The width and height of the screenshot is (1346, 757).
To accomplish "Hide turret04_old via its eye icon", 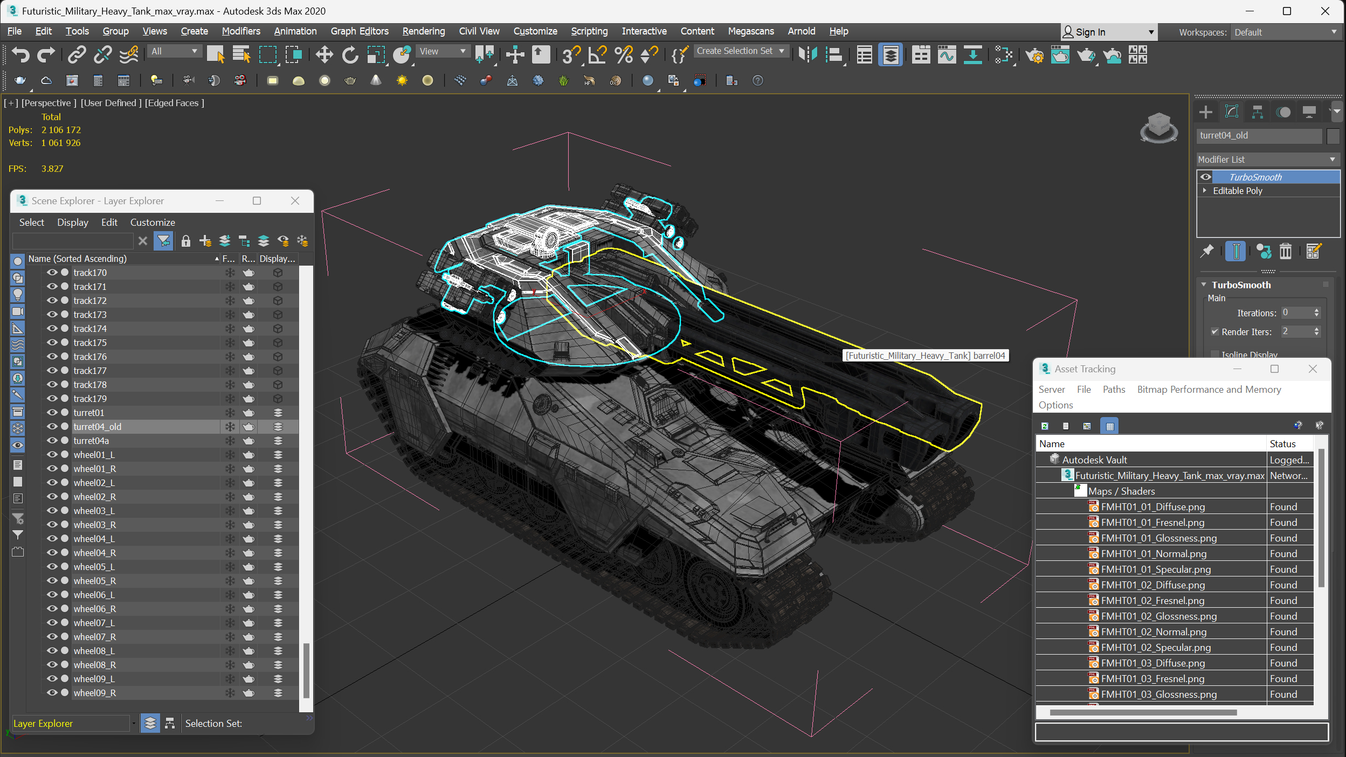I will [x=52, y=427].
